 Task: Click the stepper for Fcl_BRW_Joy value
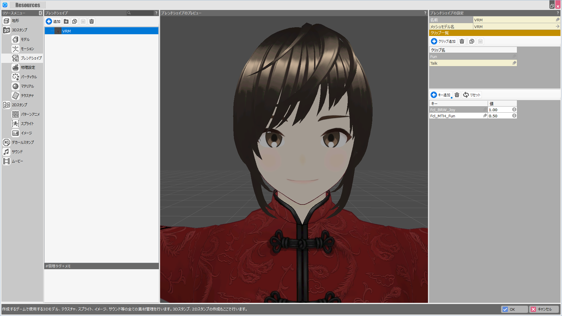[x=514, y=109]
